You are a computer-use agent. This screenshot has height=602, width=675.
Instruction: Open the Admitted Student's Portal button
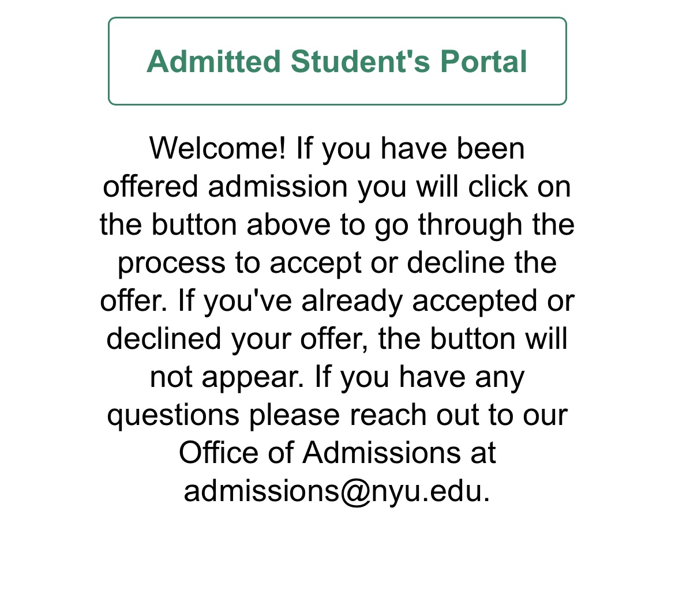click(x=337, y=61)
